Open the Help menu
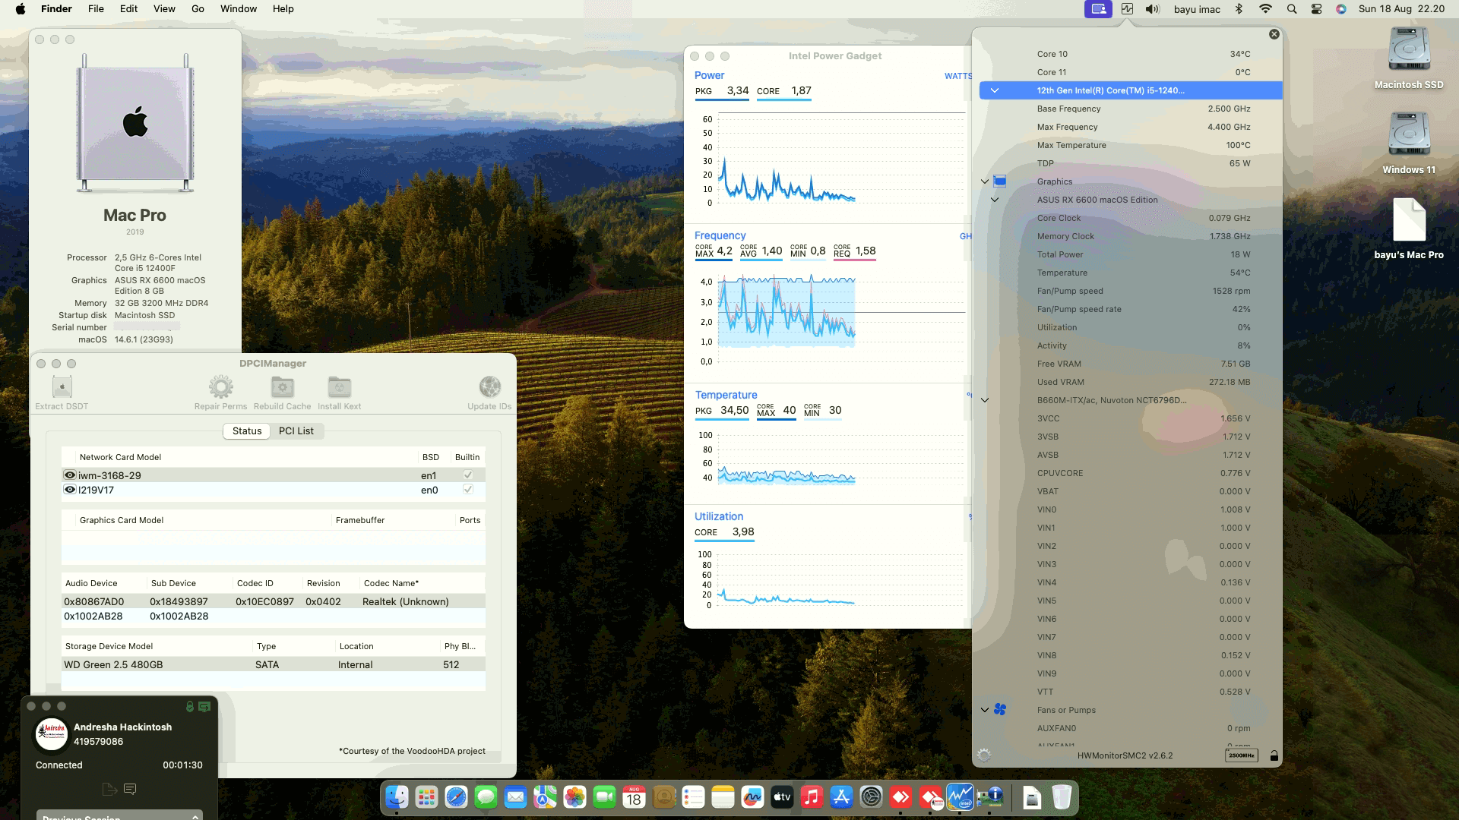Image resolution: width=1459 pixels, height=820 pixels. coord(283,9)
